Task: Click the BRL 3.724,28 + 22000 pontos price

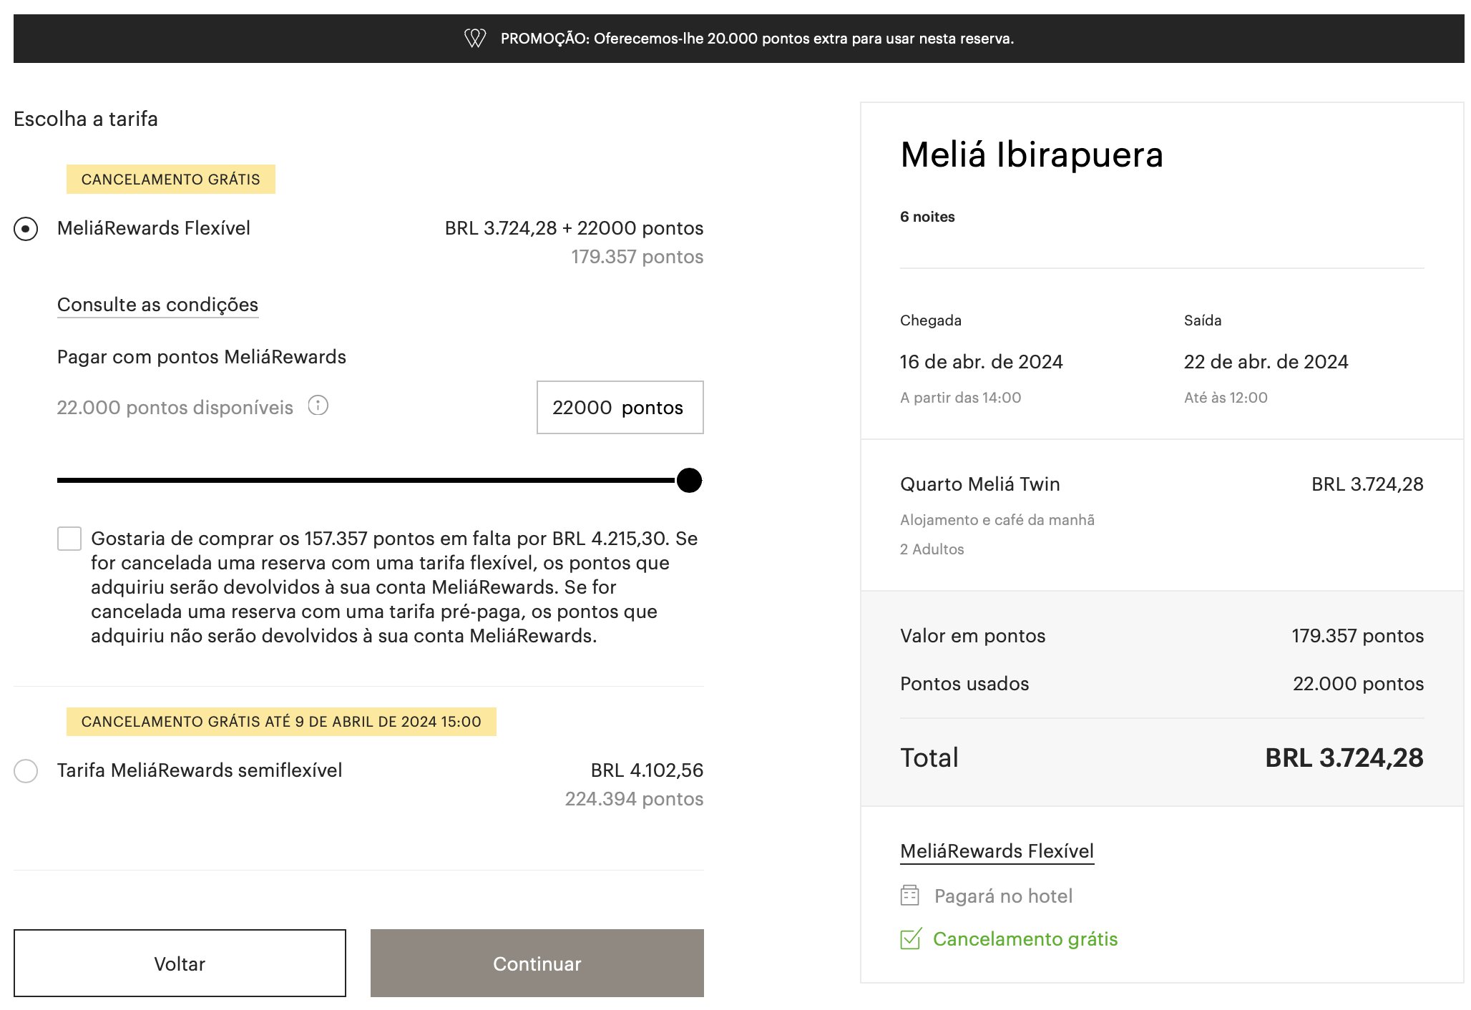Action: point(574,228)
